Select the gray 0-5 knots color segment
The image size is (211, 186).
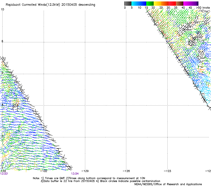[x=128, y=3]
